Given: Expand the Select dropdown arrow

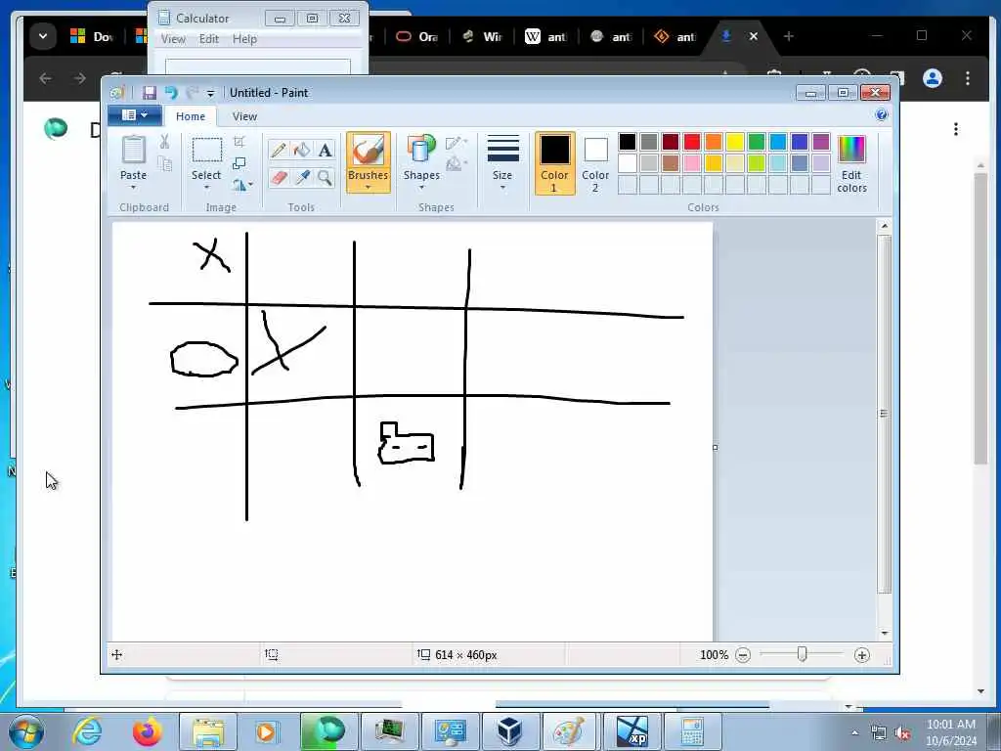Looking at the screenshot, I should (206, 188).
